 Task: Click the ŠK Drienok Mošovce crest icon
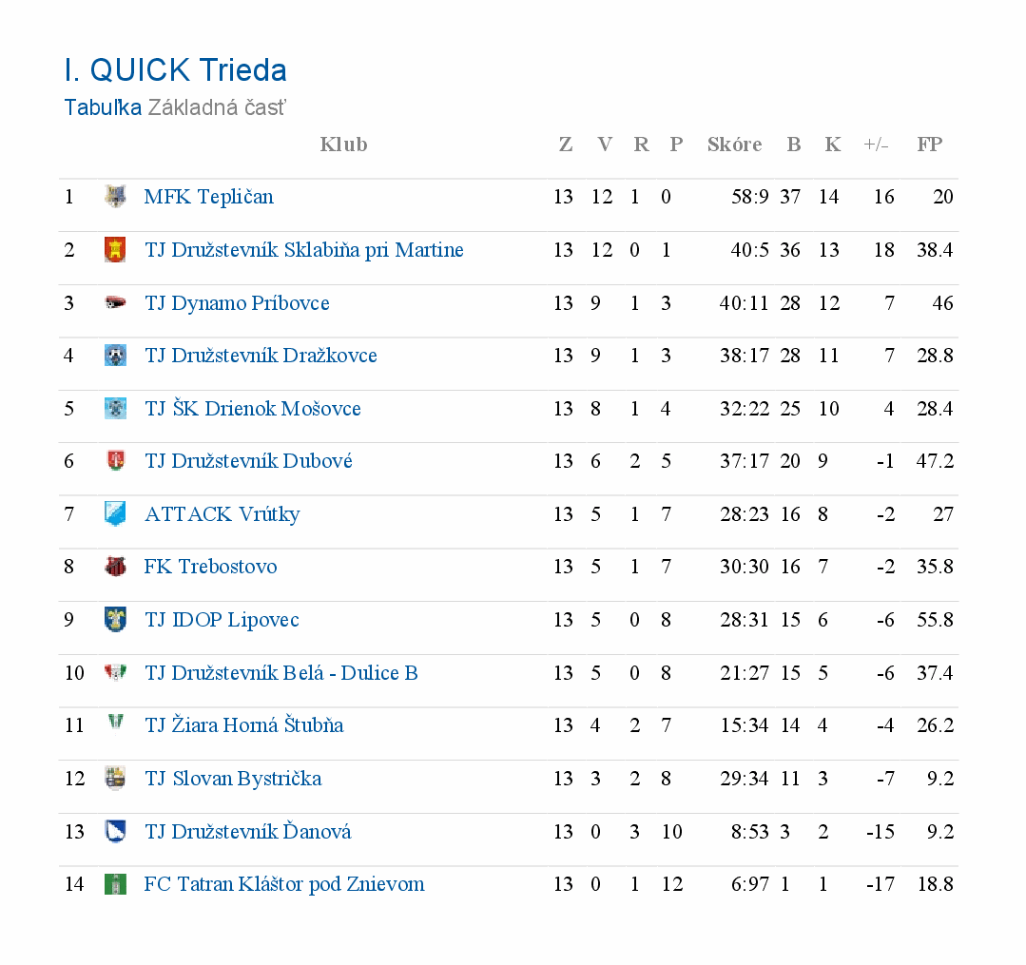[x=115, y=409]
